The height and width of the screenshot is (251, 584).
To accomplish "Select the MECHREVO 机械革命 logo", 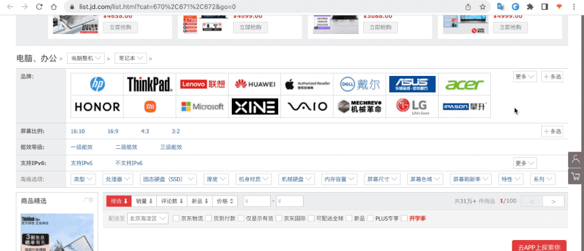I will (360, 107).
